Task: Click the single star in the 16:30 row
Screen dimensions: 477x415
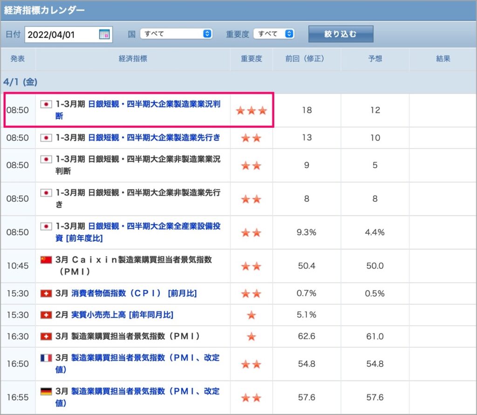Action: tap(251, 337)
